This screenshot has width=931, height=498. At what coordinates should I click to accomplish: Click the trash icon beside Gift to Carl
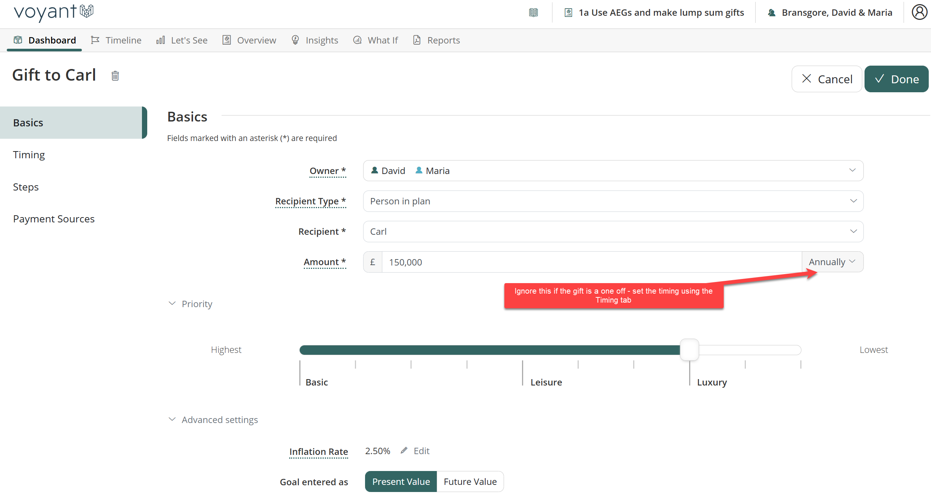click(115, 76)
